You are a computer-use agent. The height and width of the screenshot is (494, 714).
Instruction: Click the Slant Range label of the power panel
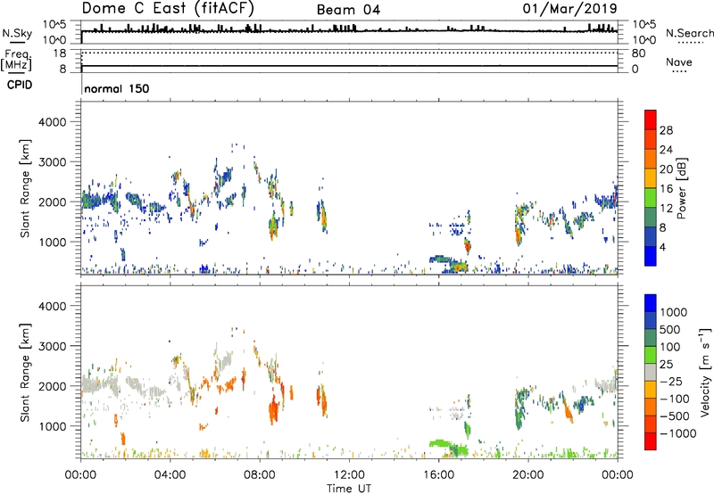tap(25, 188)
